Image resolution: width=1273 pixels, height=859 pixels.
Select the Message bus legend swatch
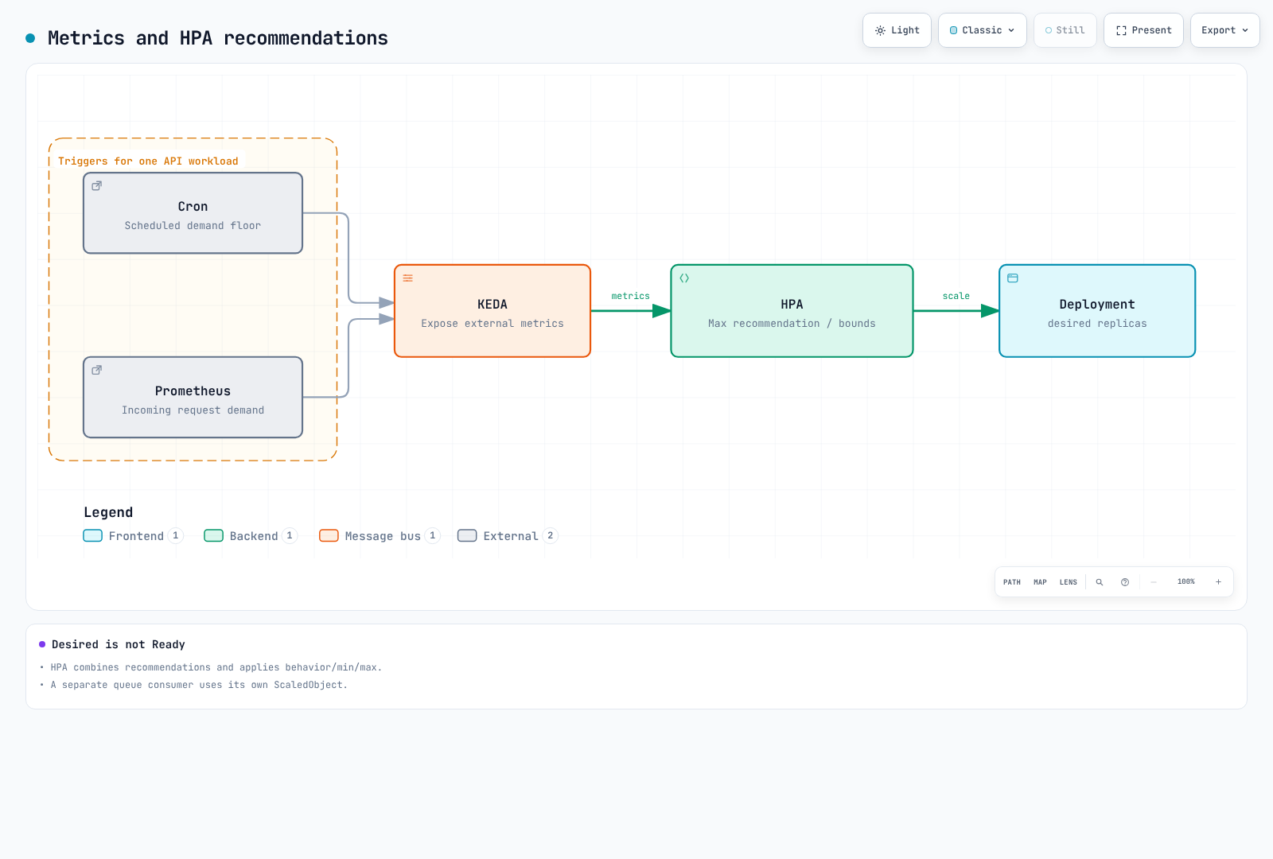tap(329, 536)
